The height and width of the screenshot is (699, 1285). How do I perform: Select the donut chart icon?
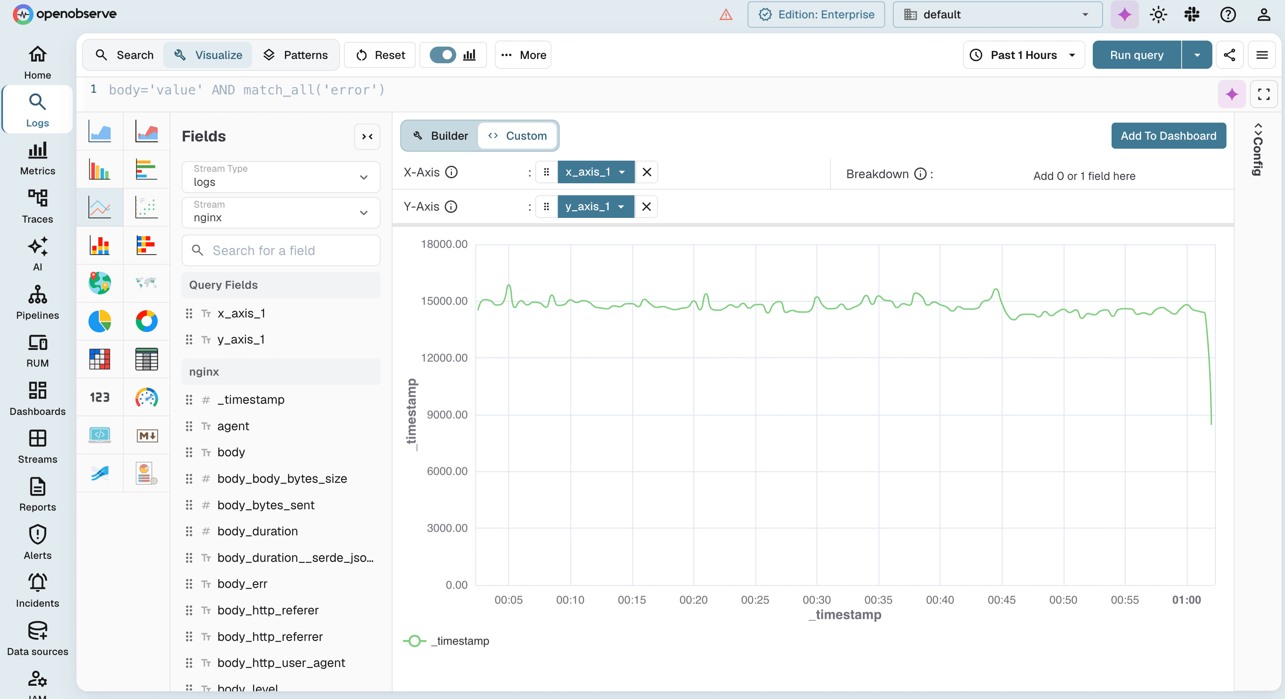[146, 321]
